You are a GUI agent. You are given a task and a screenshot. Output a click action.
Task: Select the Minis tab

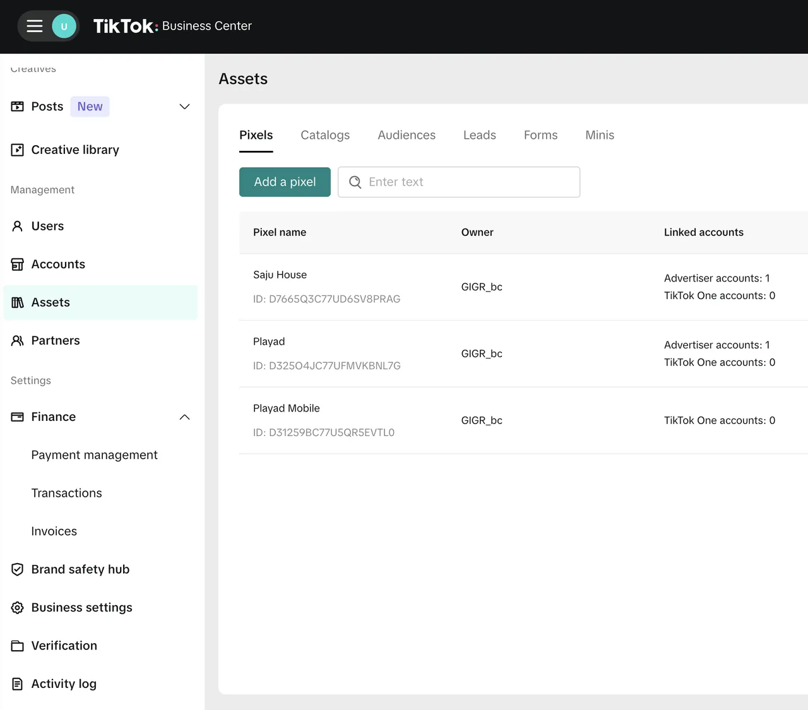[x=600, y=135]
